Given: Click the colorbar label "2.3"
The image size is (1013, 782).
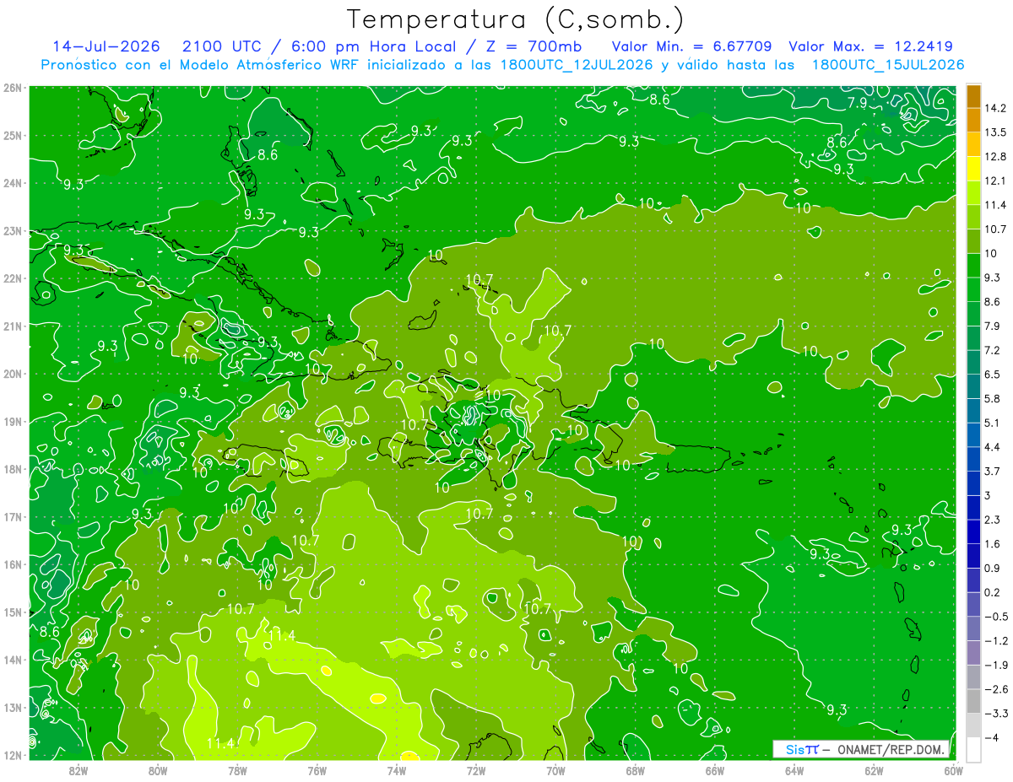Looking at the screenshot, I should 992,520.
